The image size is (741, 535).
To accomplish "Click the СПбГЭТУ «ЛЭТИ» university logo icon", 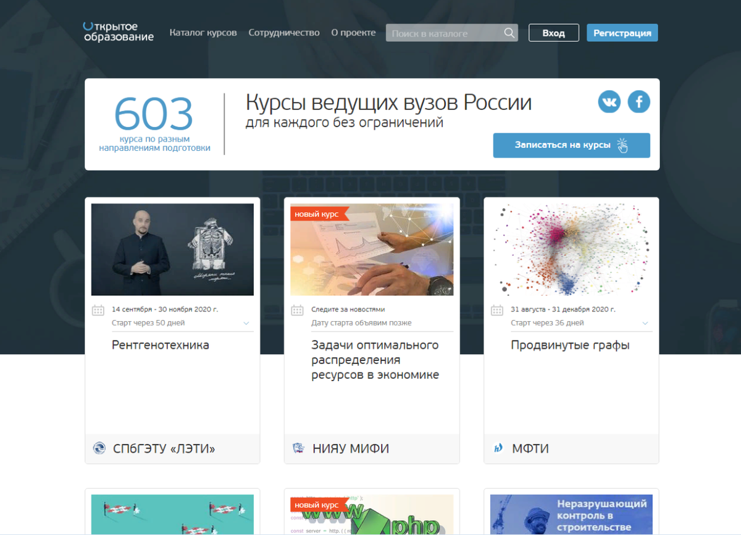I will 99,449.
